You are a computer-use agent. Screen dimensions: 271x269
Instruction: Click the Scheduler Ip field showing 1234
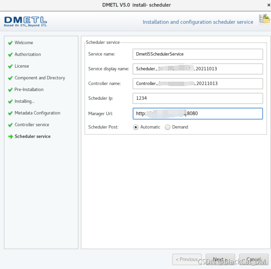click(x=198, y=98)
